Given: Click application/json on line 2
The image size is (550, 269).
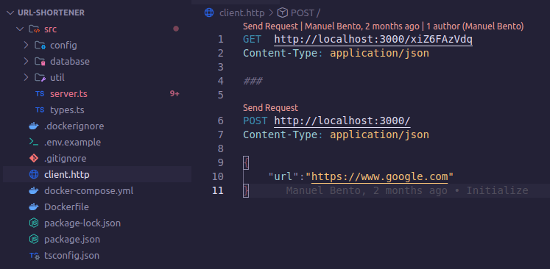Looking at the screenshot, I should (x=379, y=53).
